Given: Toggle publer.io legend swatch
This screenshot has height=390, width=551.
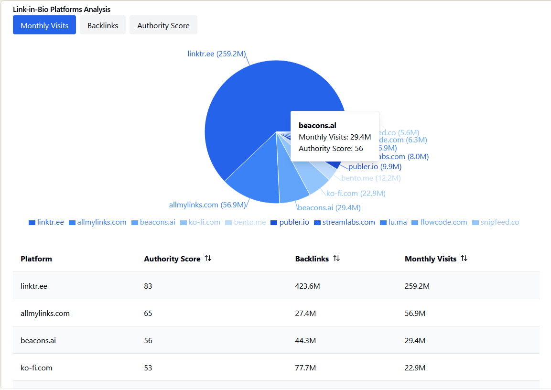Looking at the screenshot, I should pyautogui.click(x=274, y=223).
